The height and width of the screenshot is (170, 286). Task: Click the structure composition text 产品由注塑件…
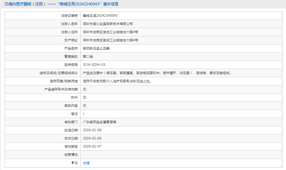click(x=157, y=73)
